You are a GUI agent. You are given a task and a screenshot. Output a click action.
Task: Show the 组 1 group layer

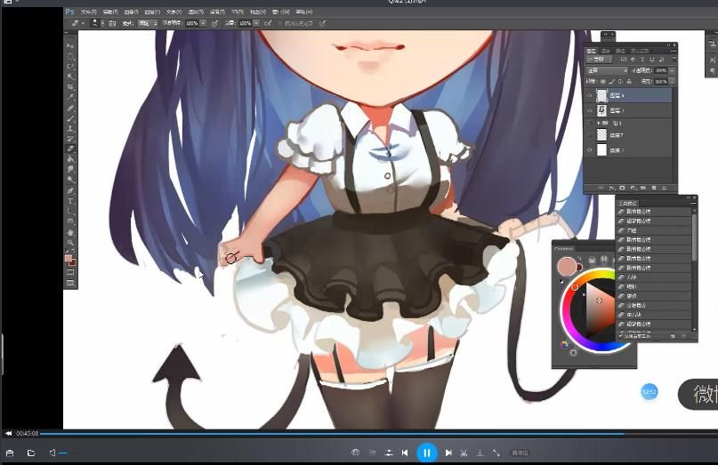tap(589, 123)
